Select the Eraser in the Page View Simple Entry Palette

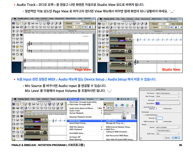coord(25,23)
